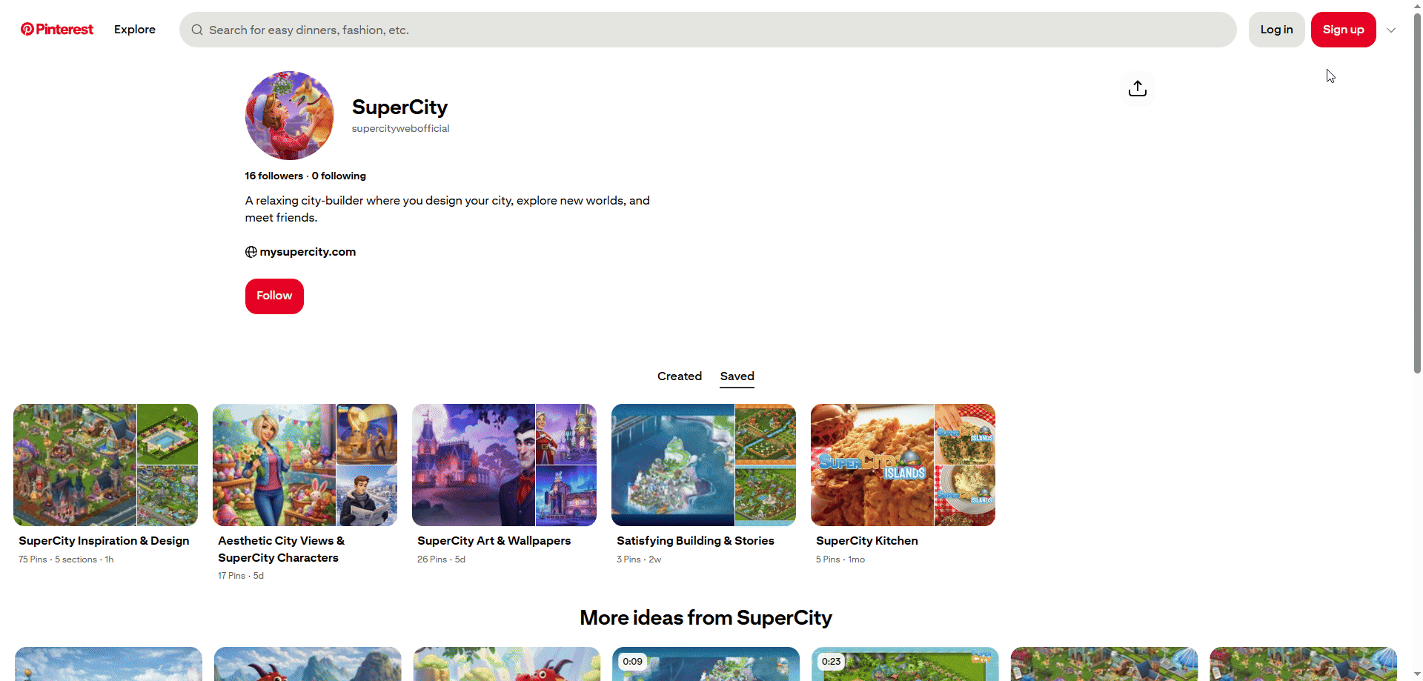The height and width of the screenshot is (681, 1423).
Task: Open SuperCity profile avatar image
Action: click(x=290, y=116)
